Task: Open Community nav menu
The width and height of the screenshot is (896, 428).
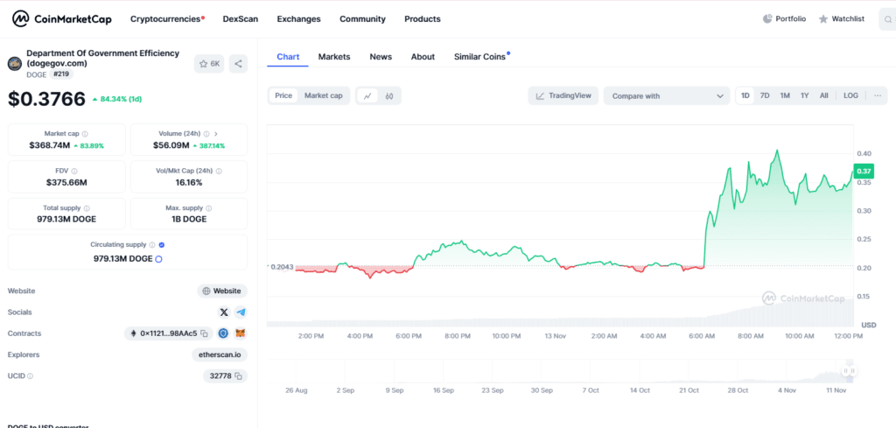Action: click(x=362, y=19)
